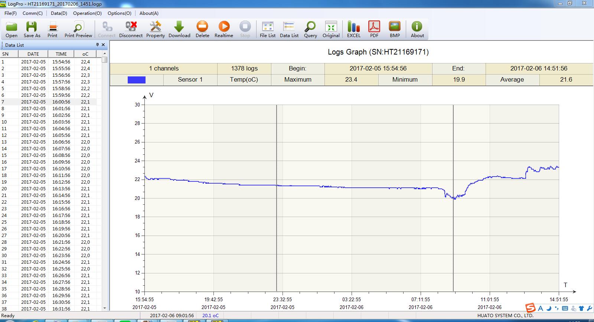Click the blue Sensor 1 color swatch
The image size is (594, 322).
pyautogui.click(x=136, y=80)
